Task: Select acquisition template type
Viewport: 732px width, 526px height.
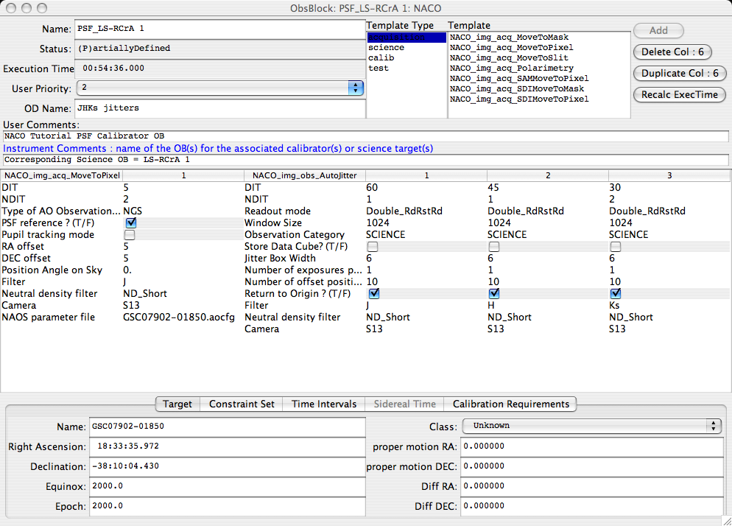Action: coord(407,38)
